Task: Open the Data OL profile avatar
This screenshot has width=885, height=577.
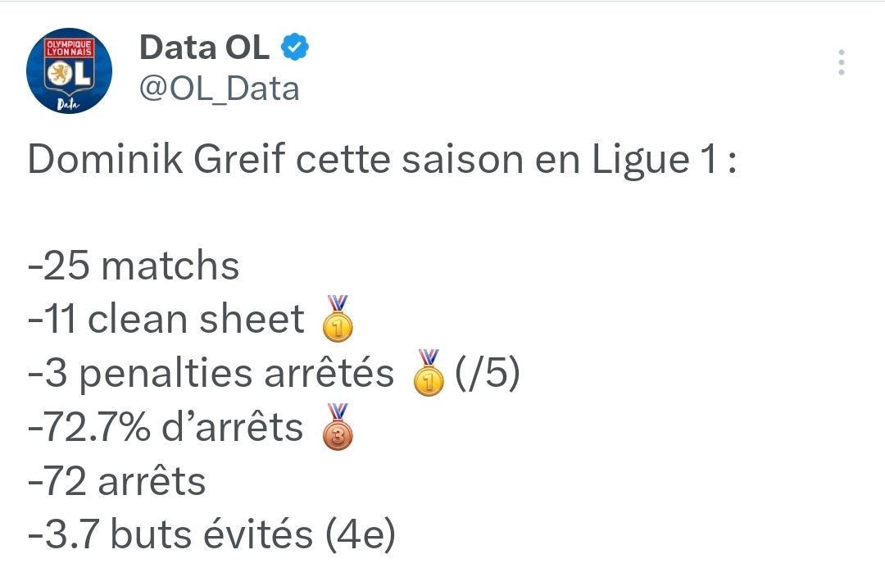Action: click(x=69, y=70)
